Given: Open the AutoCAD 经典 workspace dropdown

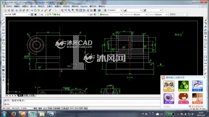Looking at the screenshot, I should (29, 14).
